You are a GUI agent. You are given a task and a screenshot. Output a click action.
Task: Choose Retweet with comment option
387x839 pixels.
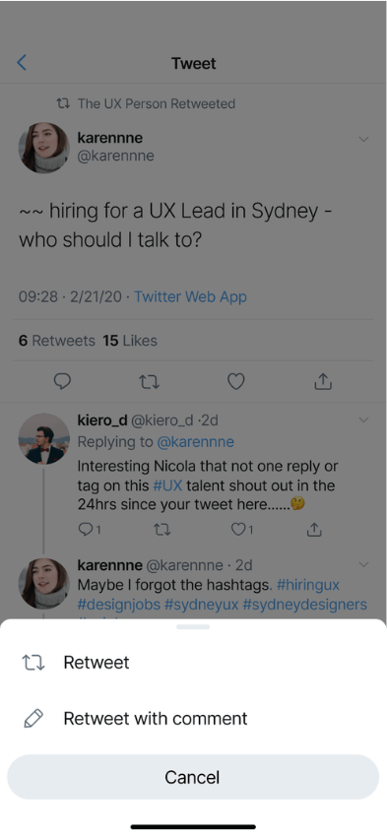click(x=193, y=718)
